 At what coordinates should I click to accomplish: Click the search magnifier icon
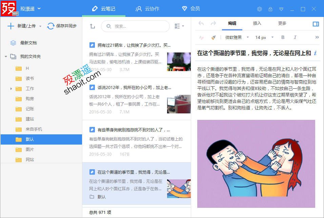(x=108, y=26)
